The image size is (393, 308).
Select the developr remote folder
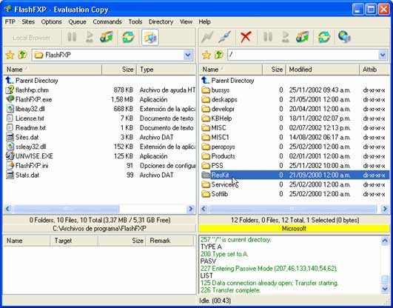pos(223,109)
